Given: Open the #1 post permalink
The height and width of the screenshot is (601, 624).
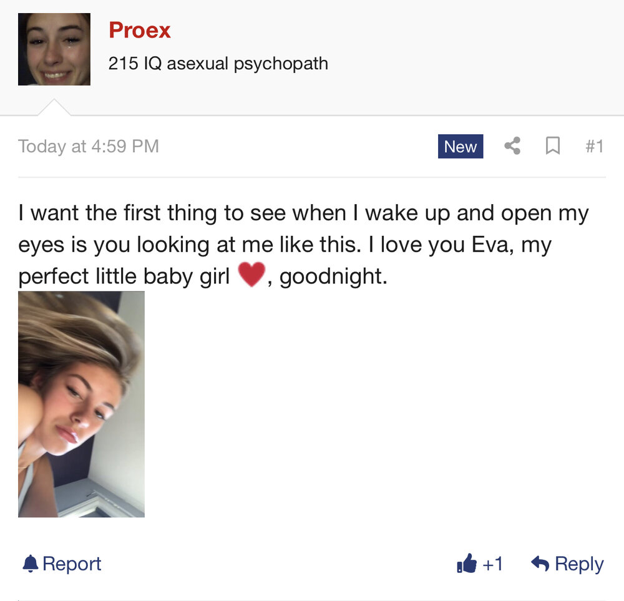Looking at the screenshot, I should (595, 146).
